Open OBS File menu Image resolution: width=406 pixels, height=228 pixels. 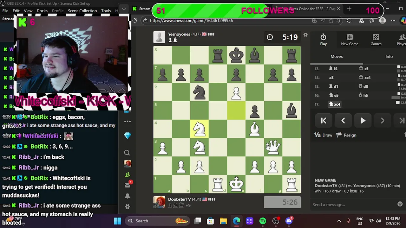pyautogui.click(x=5, y=11)
